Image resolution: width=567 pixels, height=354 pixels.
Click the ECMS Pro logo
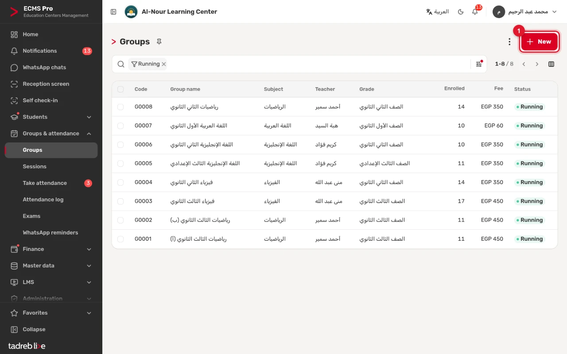(x=14, y=12)
